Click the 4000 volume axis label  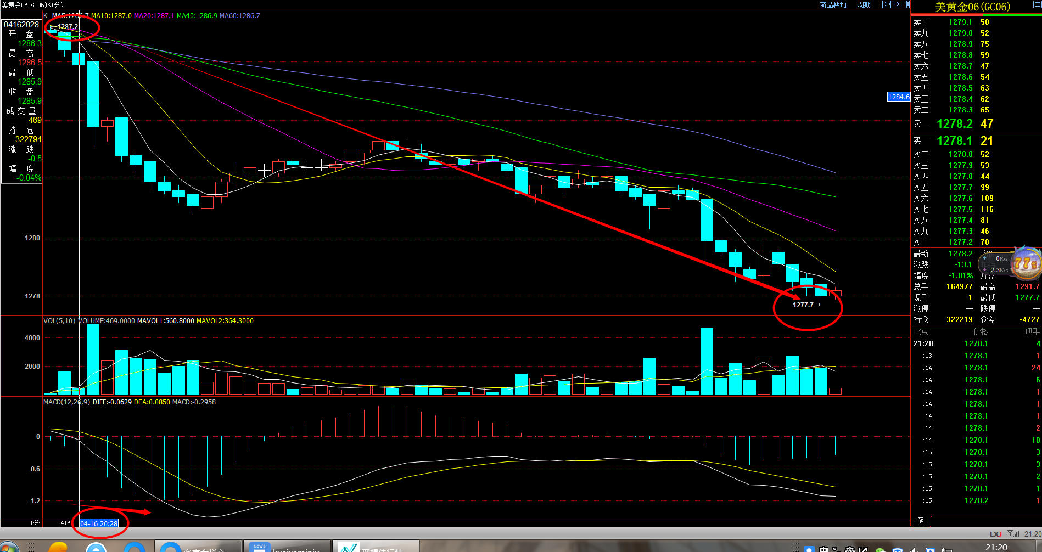pyautogui.click(x=32, y=338)
